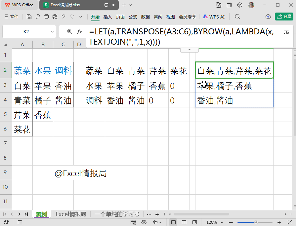Click the user avatar picture
296x226 pixels.
[x=251, y=5]
